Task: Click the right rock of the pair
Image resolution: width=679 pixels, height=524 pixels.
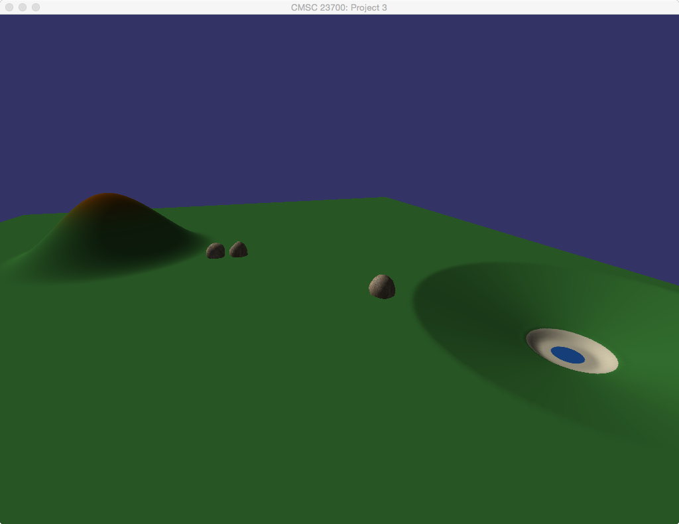Action: click(x=239, y=250)
